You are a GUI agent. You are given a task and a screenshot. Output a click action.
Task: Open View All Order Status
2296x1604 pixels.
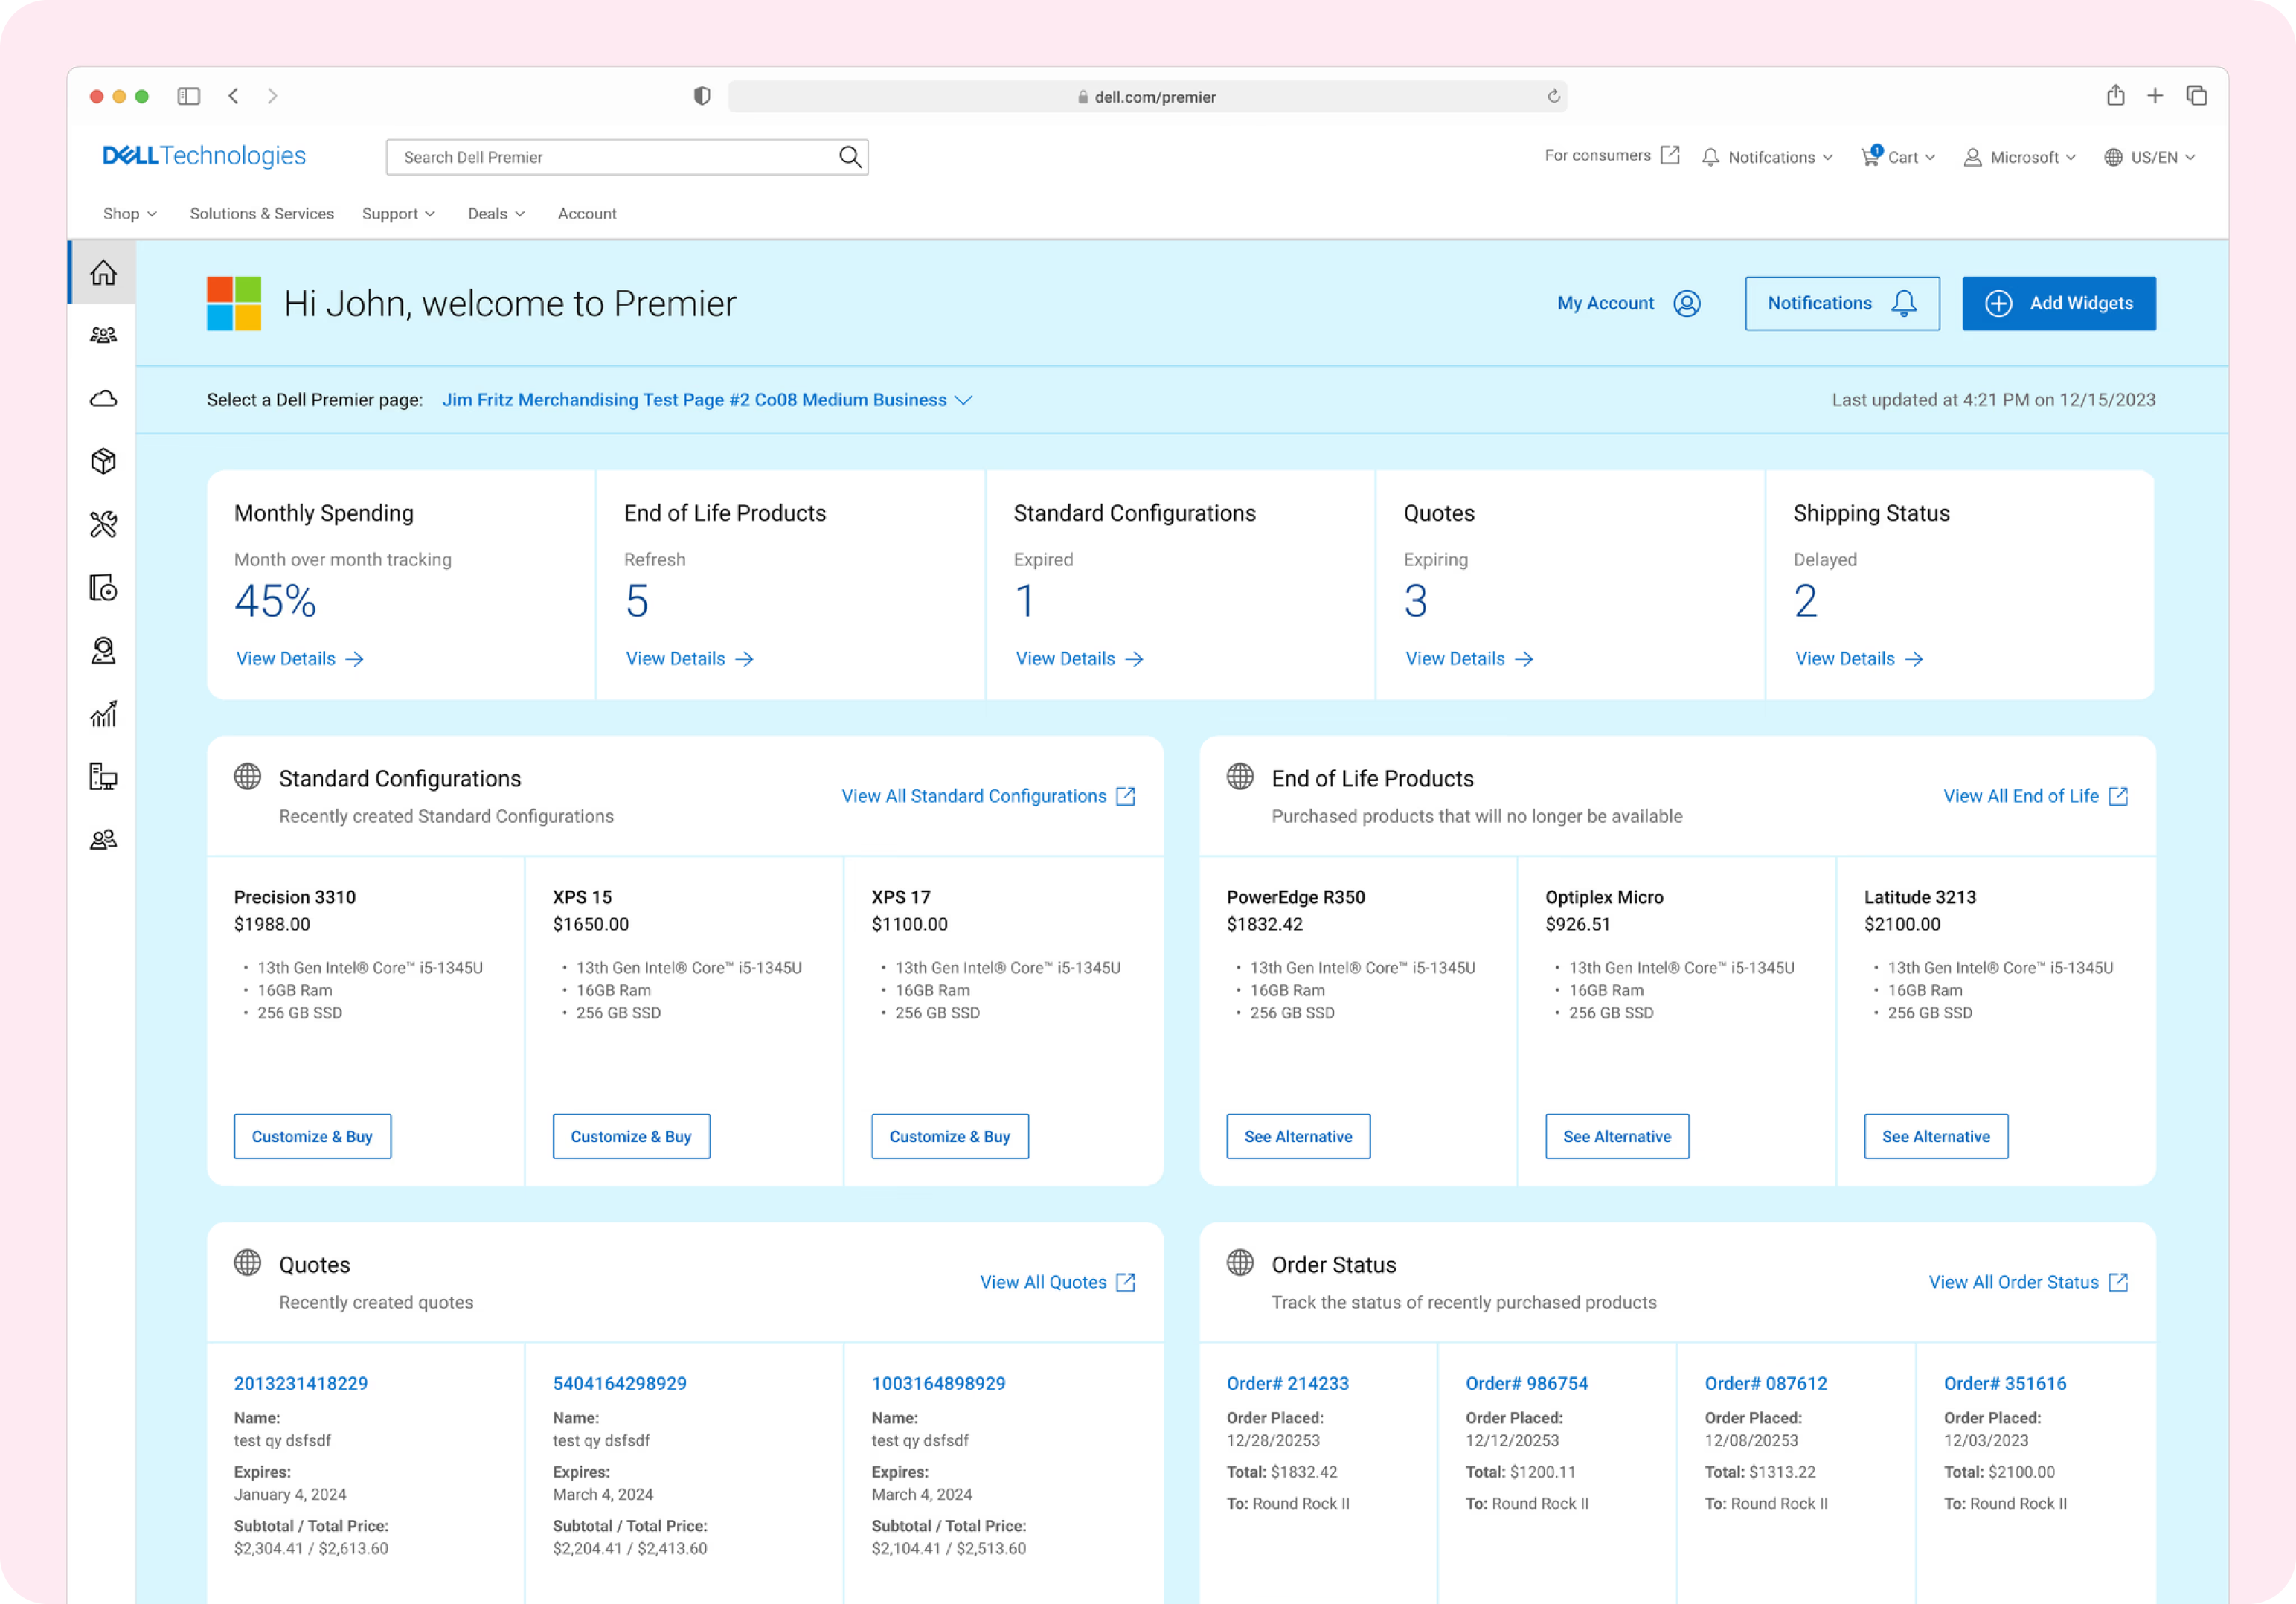pyautogui.click(x=2029, y=1282)
